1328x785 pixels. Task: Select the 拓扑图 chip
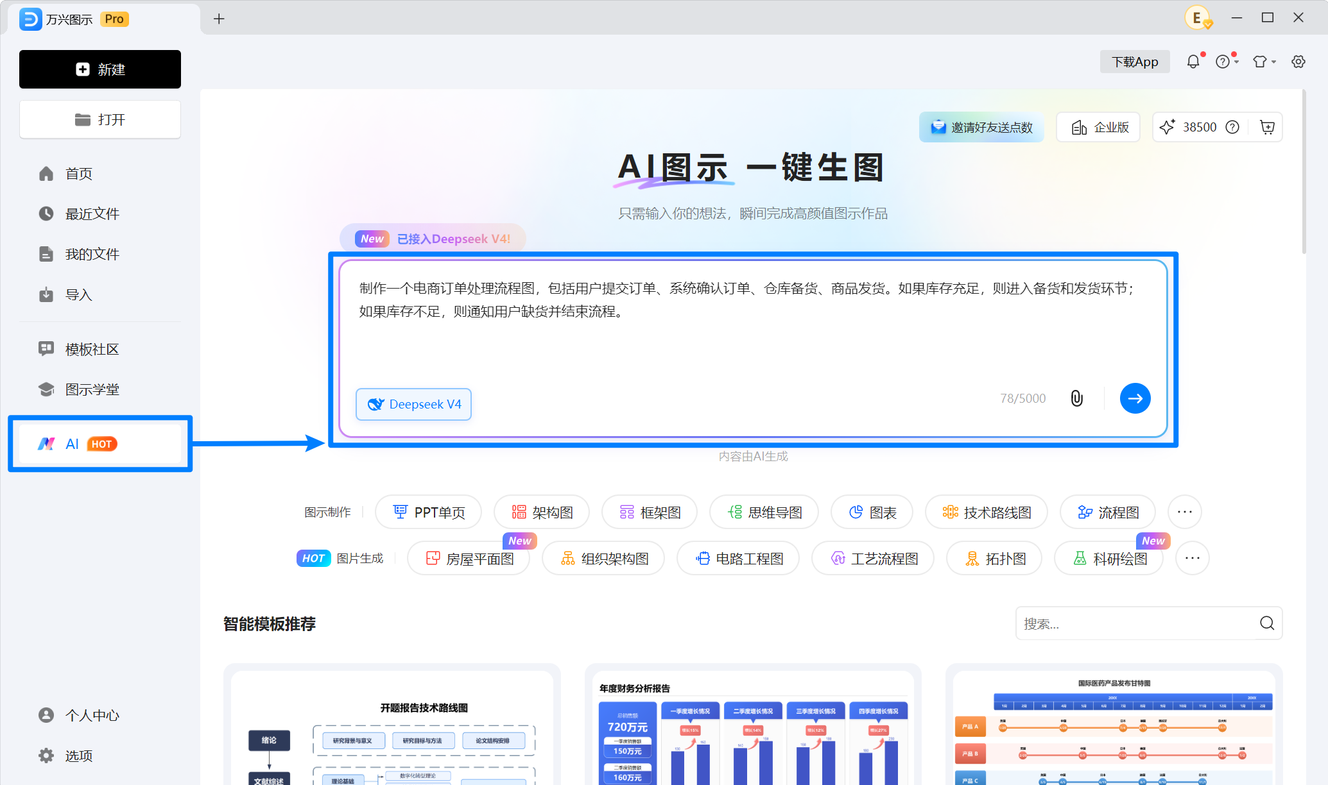(x=994, y=558)
